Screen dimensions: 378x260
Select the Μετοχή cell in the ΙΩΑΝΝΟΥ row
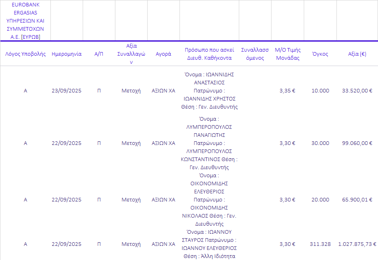tap(131, 244)
